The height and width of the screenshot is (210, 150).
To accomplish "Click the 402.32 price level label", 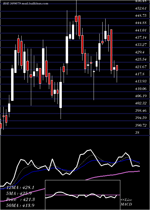I will [x=141, y=103].
